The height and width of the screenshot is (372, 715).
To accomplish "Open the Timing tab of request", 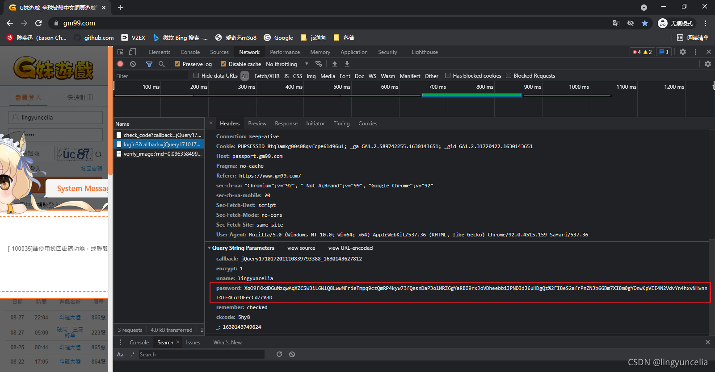I will pos(341,124).
